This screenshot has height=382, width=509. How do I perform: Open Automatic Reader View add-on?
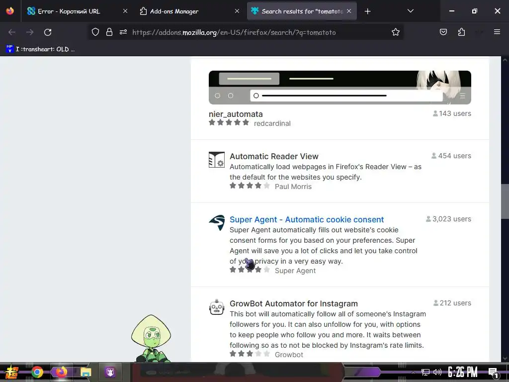coord(274,156)
